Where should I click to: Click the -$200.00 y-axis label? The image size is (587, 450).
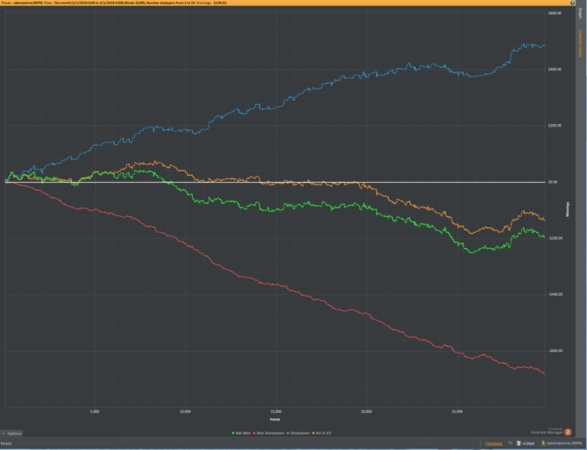[x=555, y=238]
